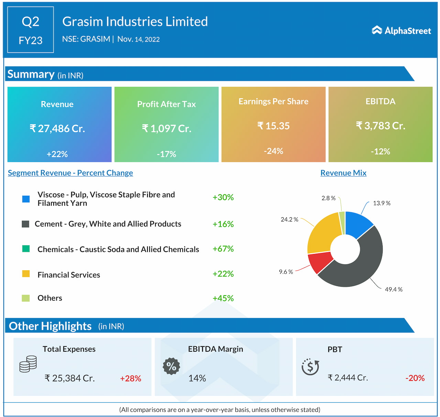Select the dark gray Cement legend swatch

click(x=25, y=224)
